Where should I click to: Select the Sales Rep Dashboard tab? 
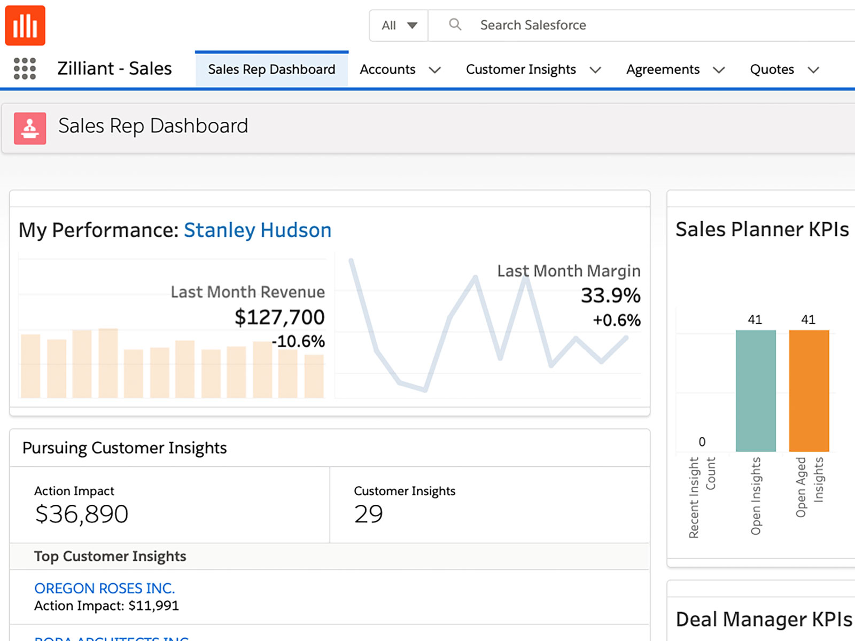[x=271, y=69]
